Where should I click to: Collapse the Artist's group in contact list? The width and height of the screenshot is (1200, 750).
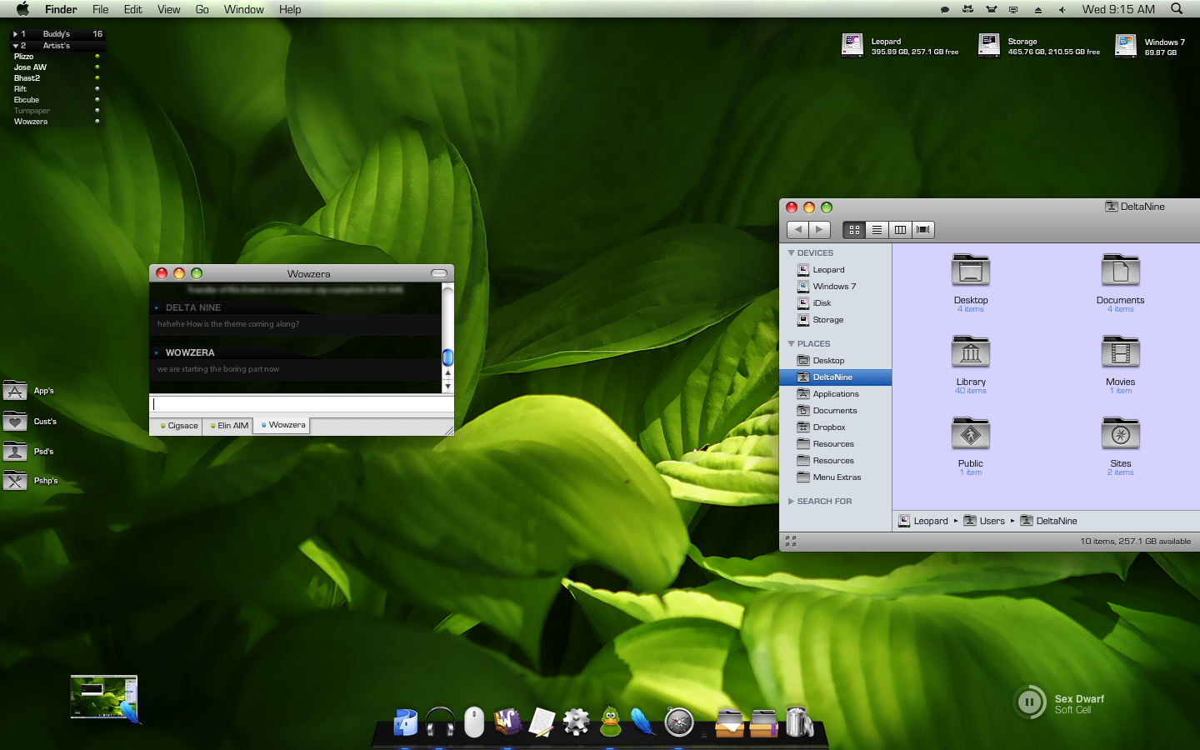[15, 46]
